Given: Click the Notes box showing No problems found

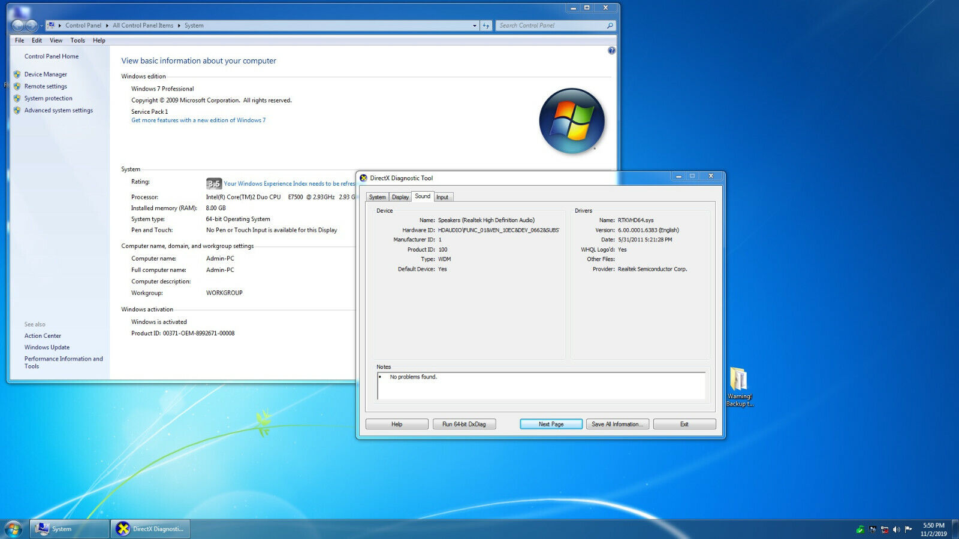Looking at the screenshot, I should click(541, 386).
